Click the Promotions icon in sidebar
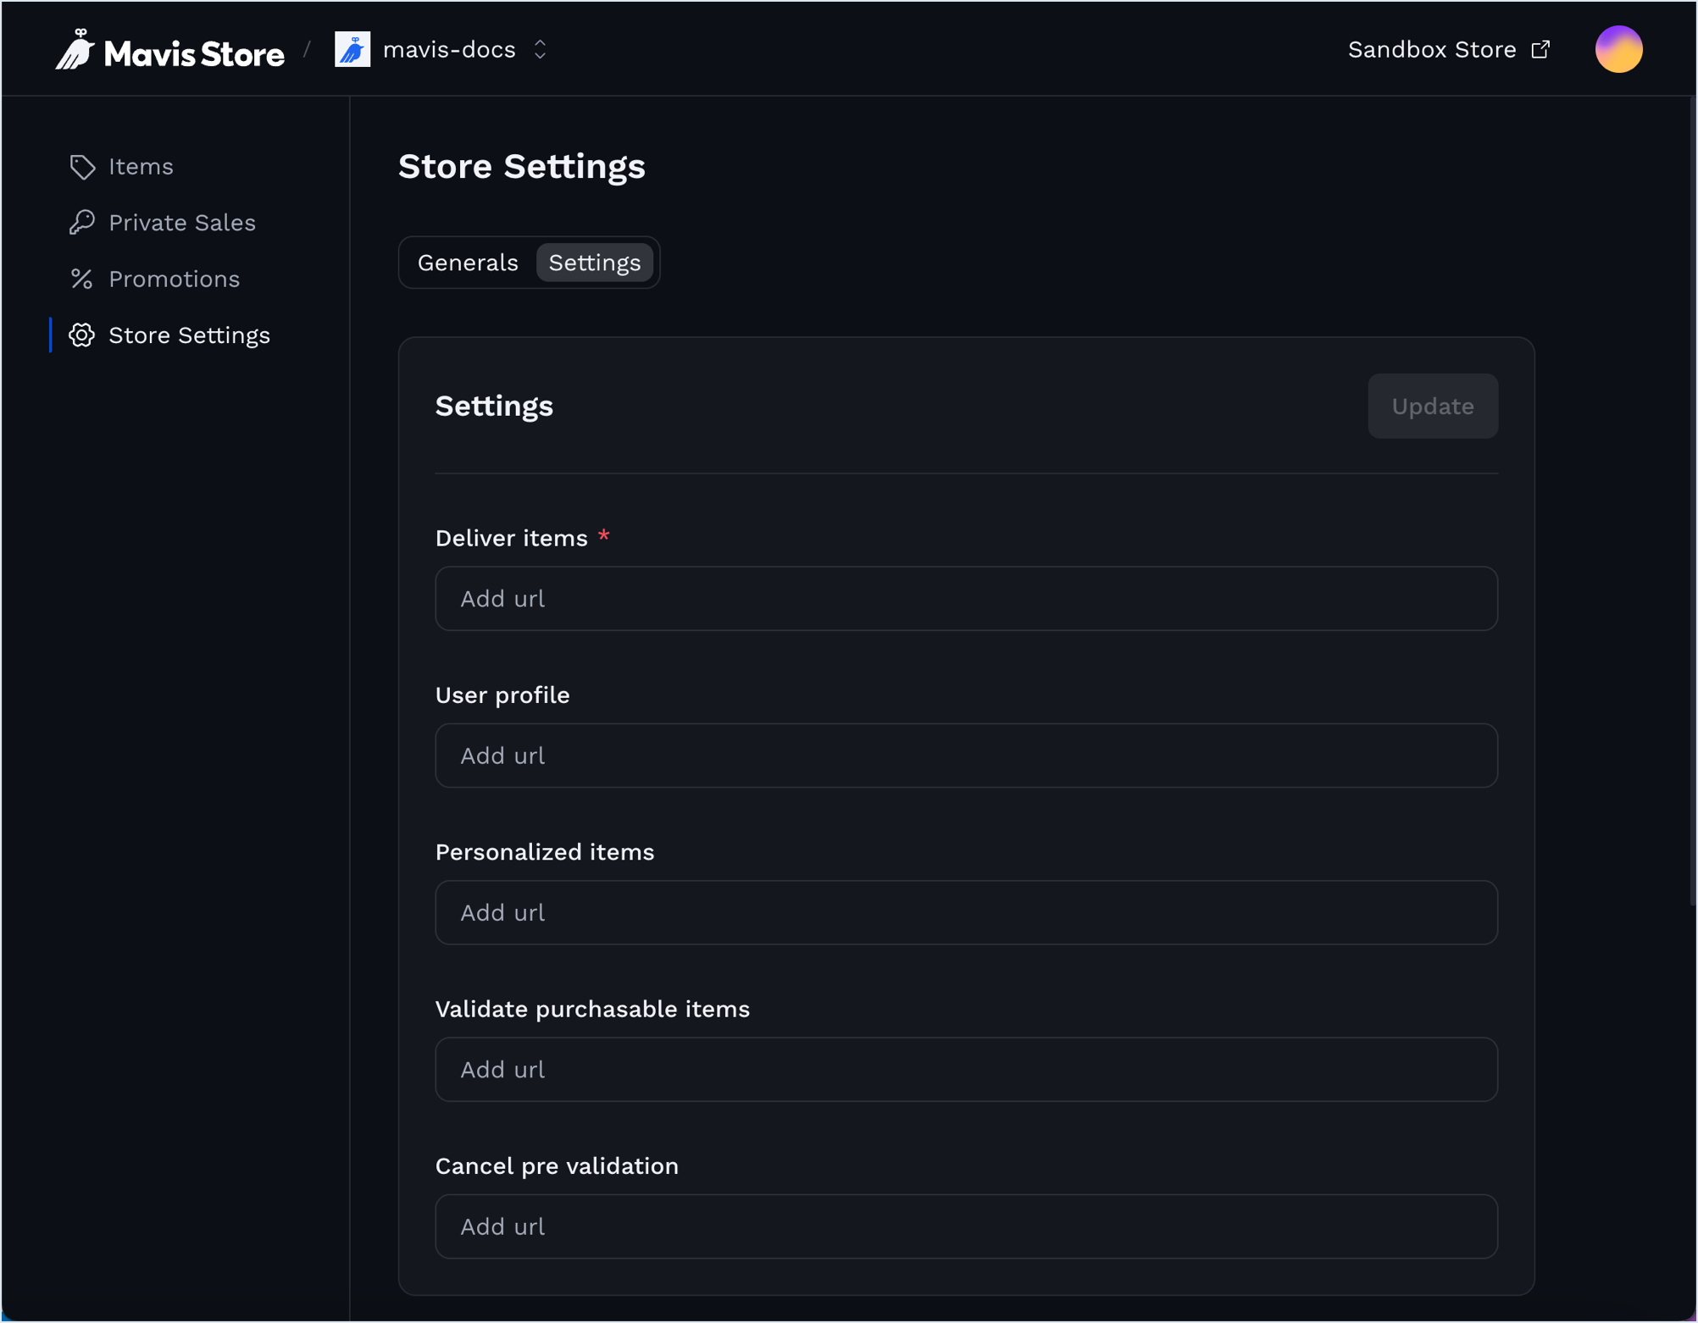 pyautogui.click(x=79, y=277)
